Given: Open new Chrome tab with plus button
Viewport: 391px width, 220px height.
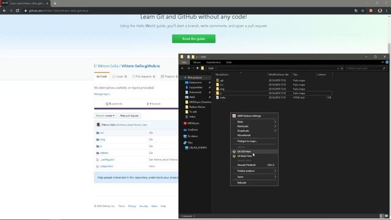Looking at the screenshot, I should click(55, 4).
